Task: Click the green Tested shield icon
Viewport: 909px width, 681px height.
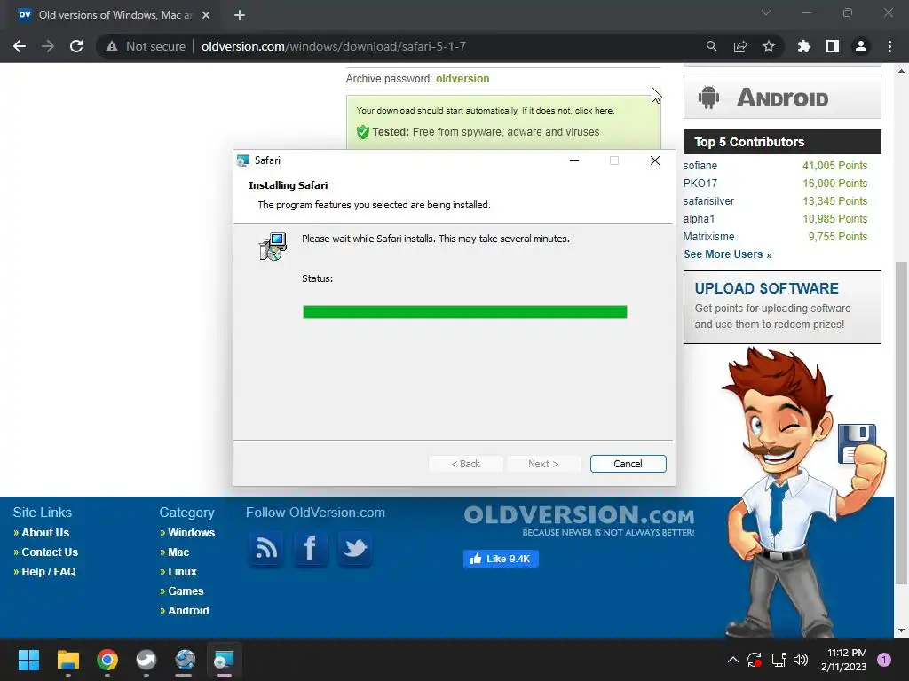Action: (x=363, y=132)
